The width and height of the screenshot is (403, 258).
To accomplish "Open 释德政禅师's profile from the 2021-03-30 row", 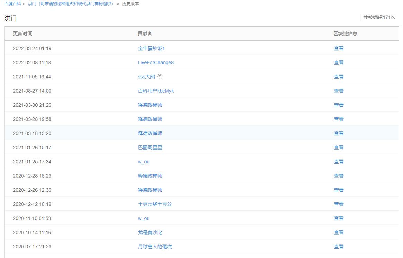I will point(150,105).
